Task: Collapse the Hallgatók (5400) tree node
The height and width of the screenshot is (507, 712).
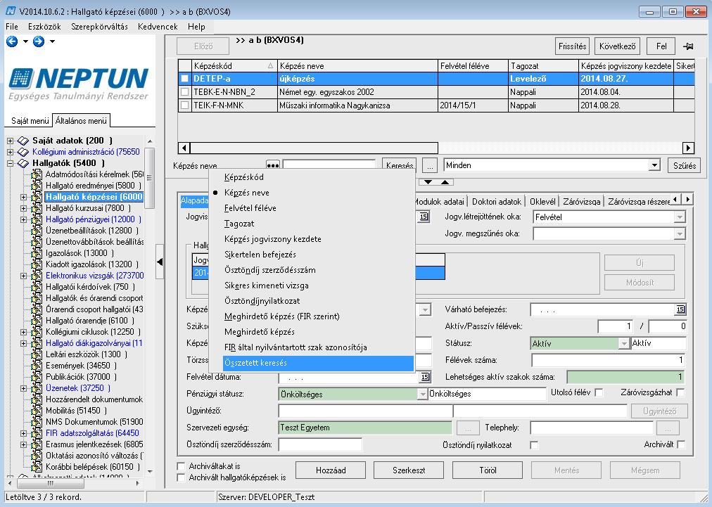Action: (x=10, y=163)
